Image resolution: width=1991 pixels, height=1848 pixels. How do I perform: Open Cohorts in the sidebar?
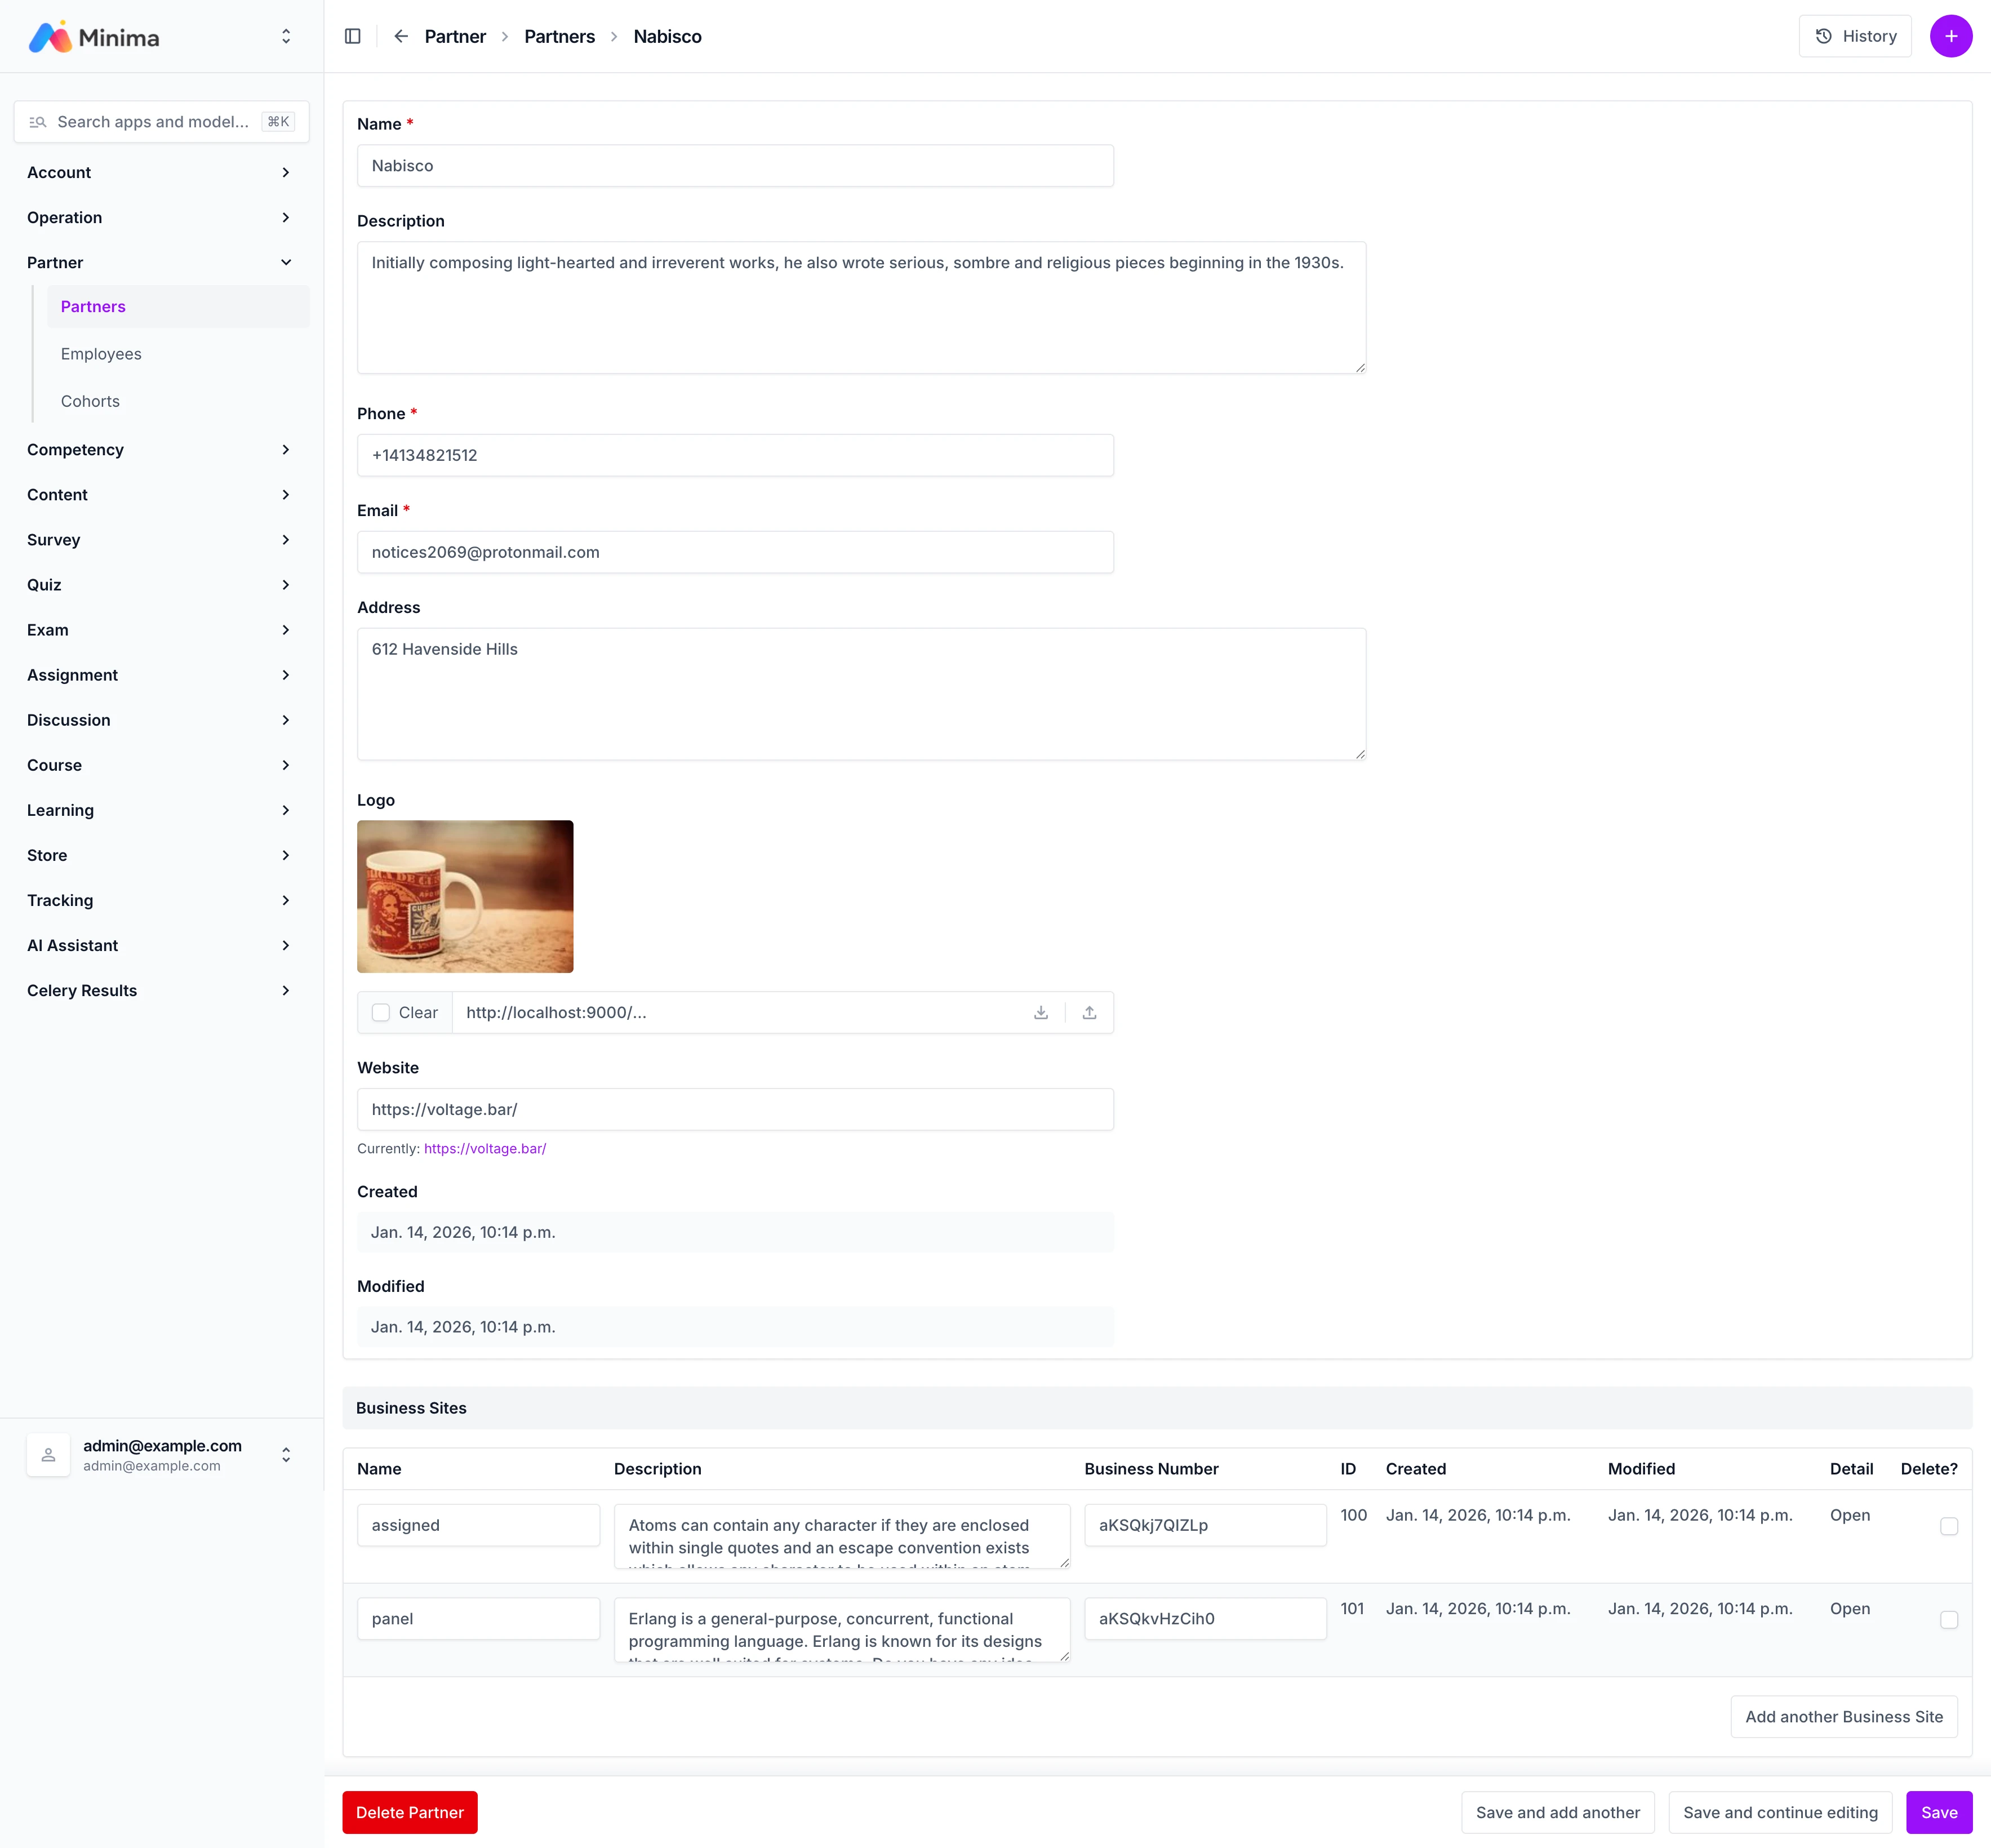[x=90, y=401]
